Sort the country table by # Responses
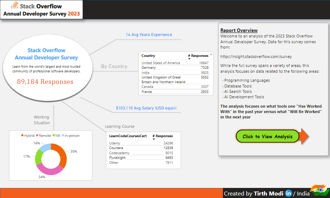The height and width of the screenshot is (198, 330). (198, 56)
